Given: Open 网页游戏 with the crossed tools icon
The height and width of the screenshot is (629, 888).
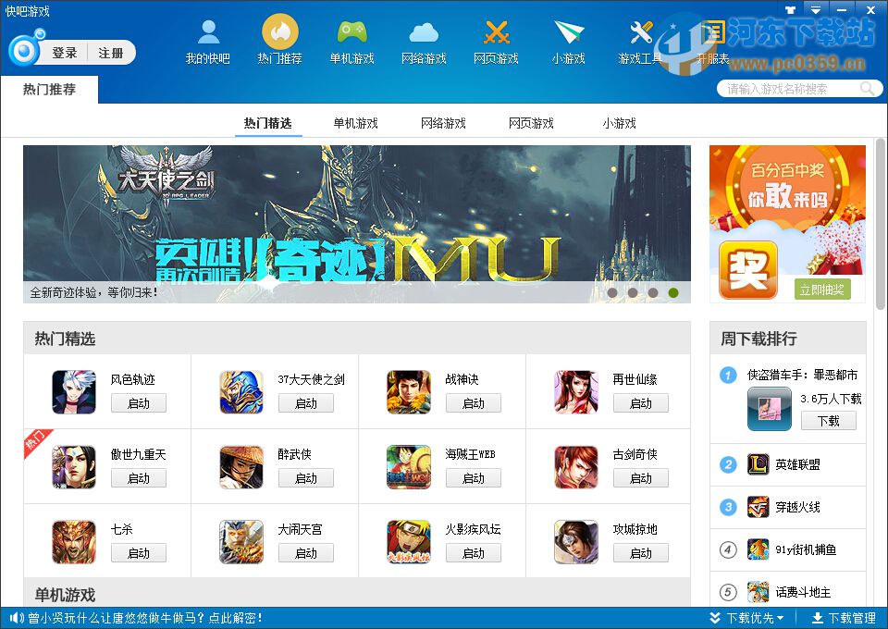Looking at the screenshot, I should (496, 39).
